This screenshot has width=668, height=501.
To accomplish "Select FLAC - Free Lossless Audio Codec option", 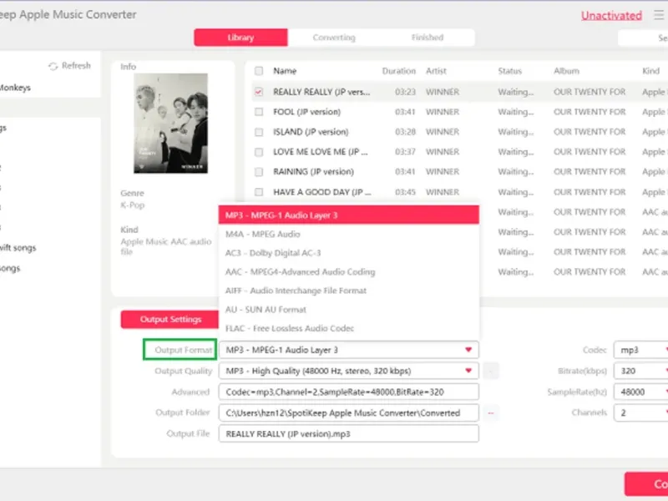I will click(348, 328).
